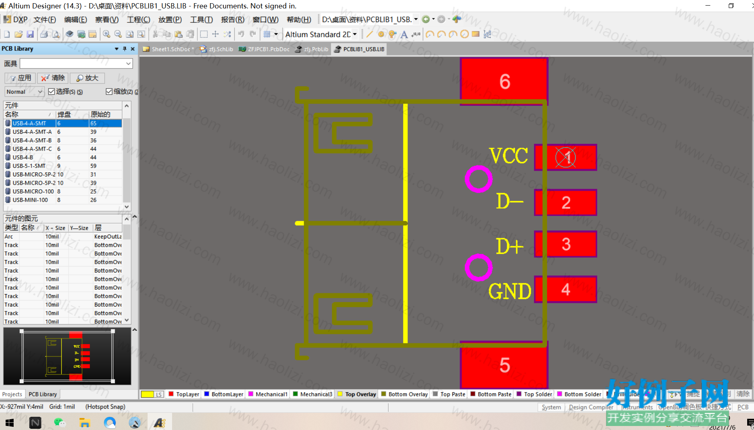Open the 放置(P) menu
Image resolution: width=754 pixels, height=430 pixels.
[x=170, y=20]
